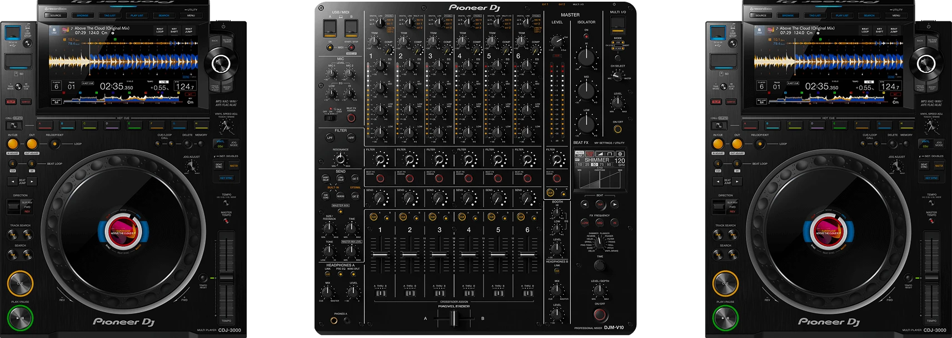Click the 8-beat loop button on left deck
This screenshot has width=952, height=338.
tap(32, 164)
